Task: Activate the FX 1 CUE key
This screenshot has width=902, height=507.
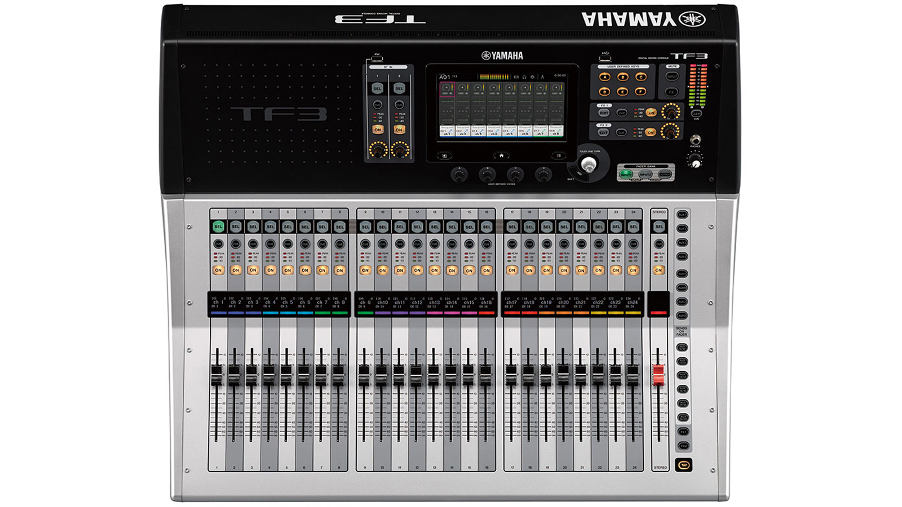Action: point(621,113)
